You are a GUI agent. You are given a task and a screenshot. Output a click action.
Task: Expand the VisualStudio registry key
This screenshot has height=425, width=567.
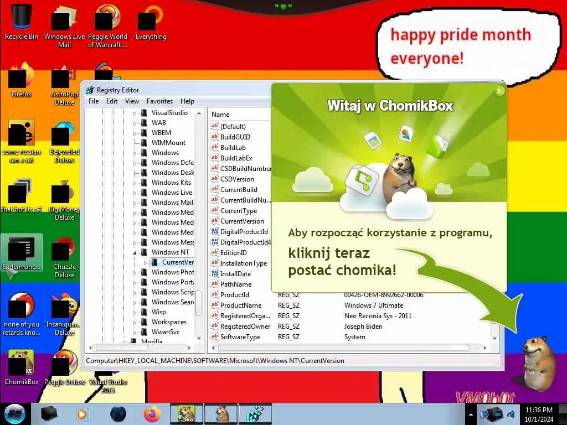[135, 113]
